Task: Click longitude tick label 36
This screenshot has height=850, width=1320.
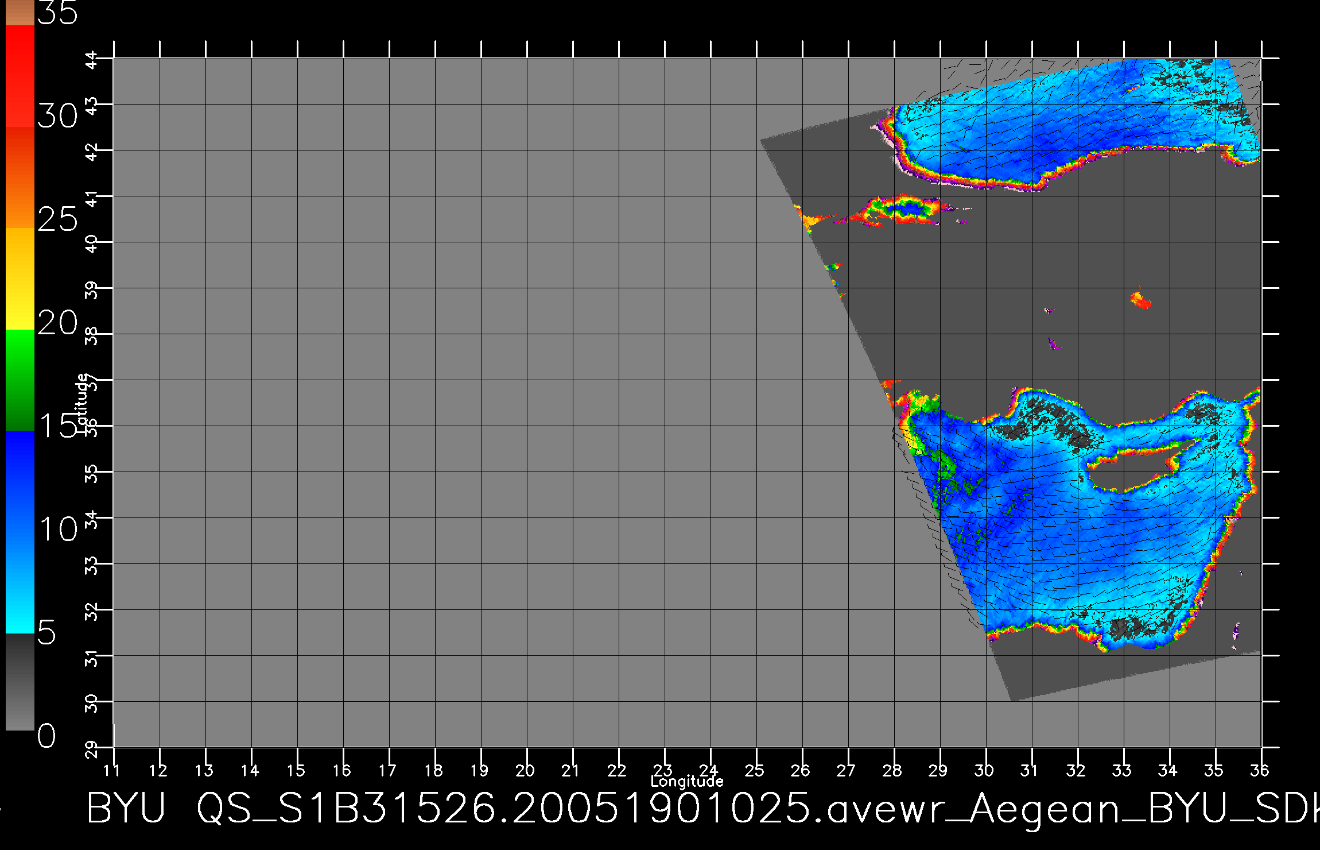Action: point(1260,770)
